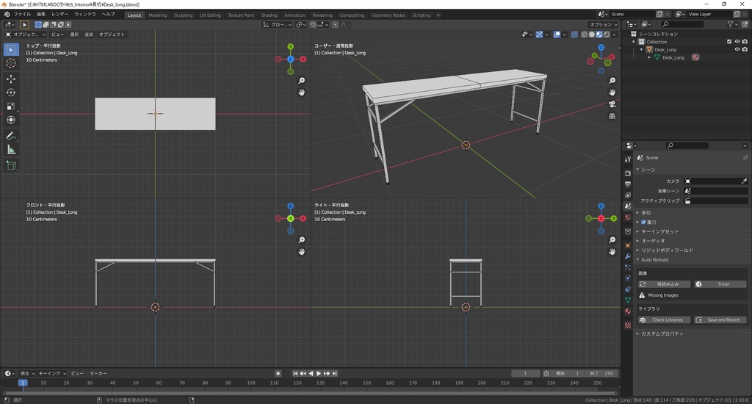Click the Add Cube tool icon
This screenshot has width=752, height=404.
[x=11, y=166]
